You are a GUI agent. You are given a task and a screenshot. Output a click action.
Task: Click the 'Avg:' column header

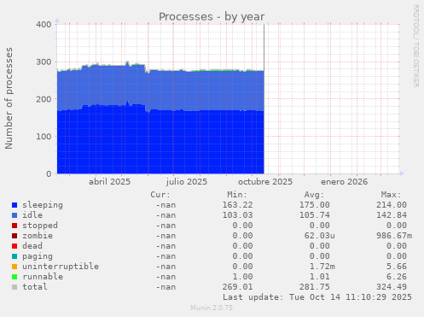click(314, 195)
